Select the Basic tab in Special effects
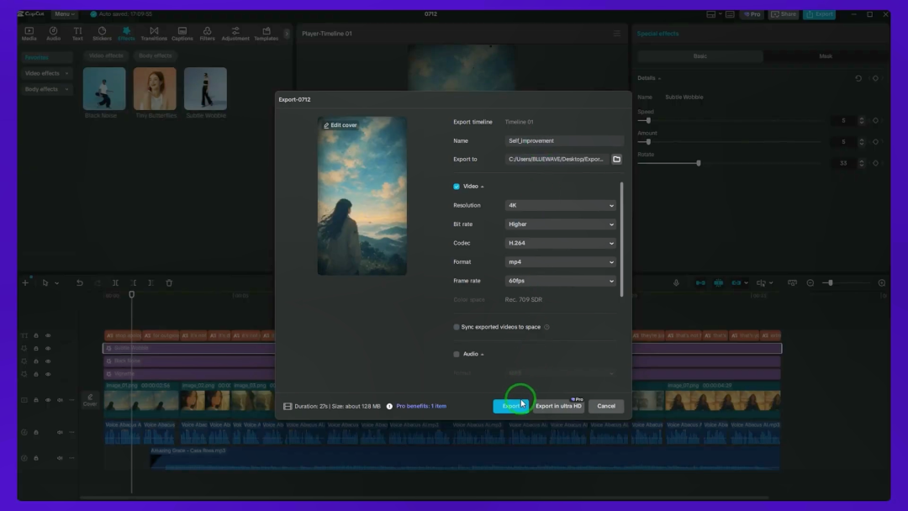 coord(700,56)
